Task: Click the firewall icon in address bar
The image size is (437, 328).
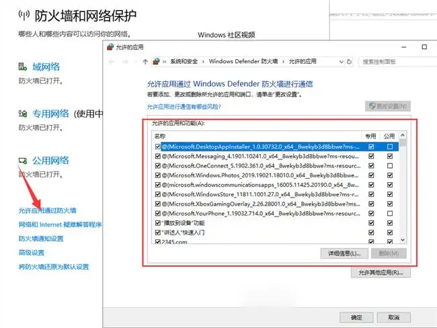Action: [156, 61]
